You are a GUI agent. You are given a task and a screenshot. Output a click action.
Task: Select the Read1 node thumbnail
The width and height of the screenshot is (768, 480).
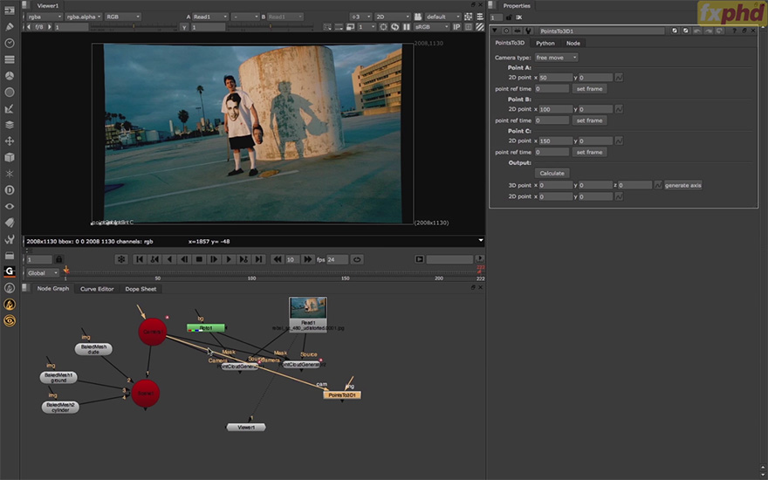click(308, 308)
